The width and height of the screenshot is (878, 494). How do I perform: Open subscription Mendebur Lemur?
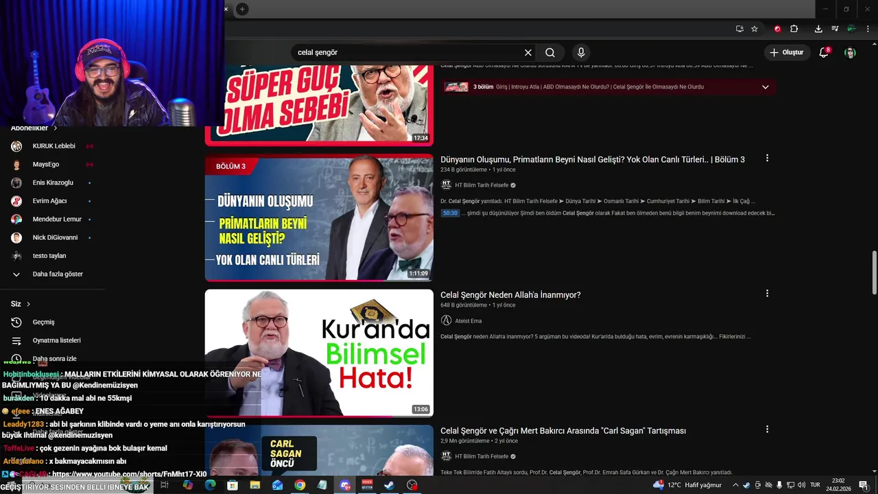click(57, 219)
